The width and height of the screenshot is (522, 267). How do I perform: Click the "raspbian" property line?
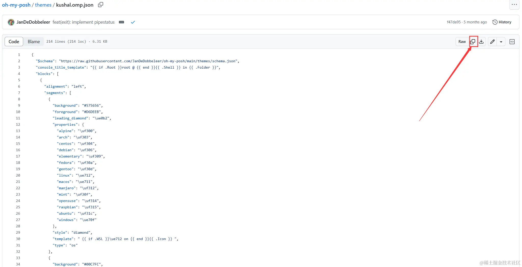79,207
